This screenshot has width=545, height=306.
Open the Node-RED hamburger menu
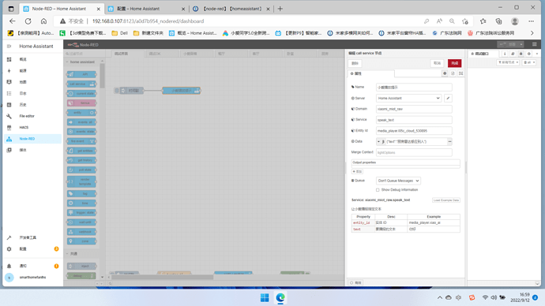coord(534,44)
